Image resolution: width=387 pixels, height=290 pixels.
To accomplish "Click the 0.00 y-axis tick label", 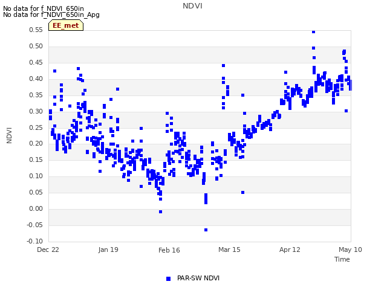I will 36,209.
